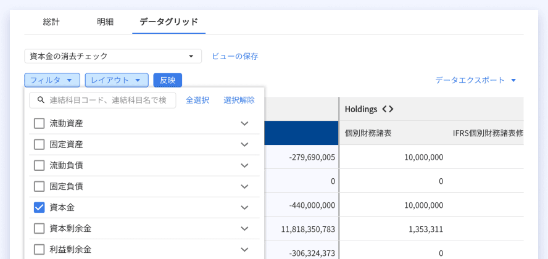Click the search field for 連結科目コード
This screenshot has width=548, height=259.
[102, 100]
